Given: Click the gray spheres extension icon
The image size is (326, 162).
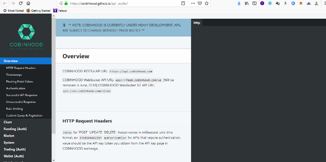Looking at the screenshot, I should tap(278, 3).
